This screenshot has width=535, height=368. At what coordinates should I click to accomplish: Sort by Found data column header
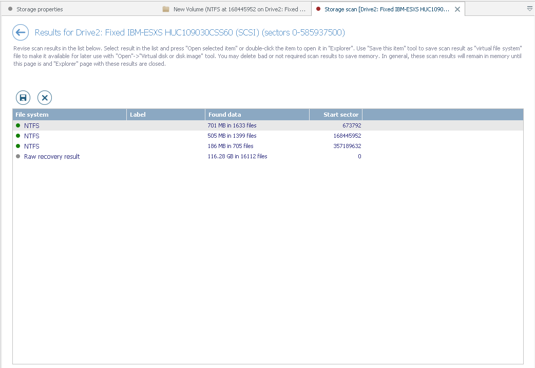point(257,115)
